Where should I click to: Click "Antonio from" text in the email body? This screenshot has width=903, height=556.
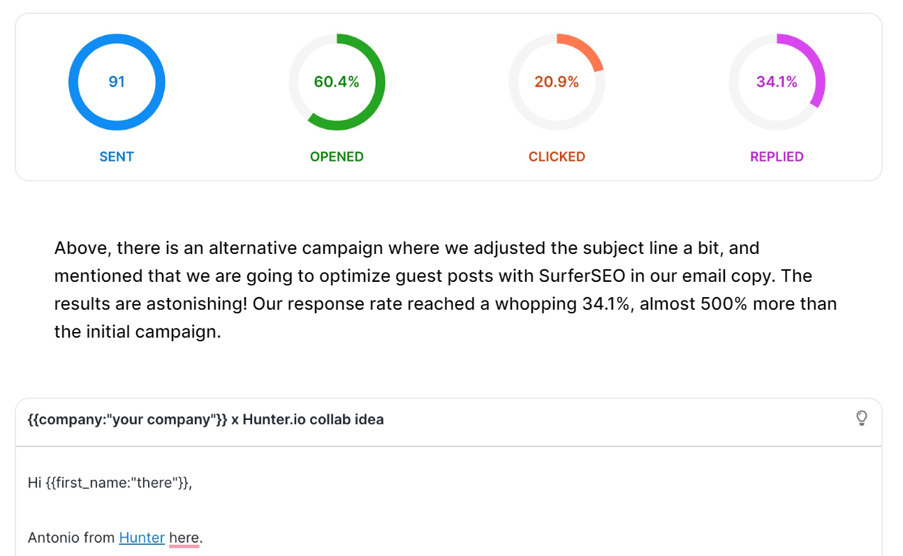tap(72, 538)
